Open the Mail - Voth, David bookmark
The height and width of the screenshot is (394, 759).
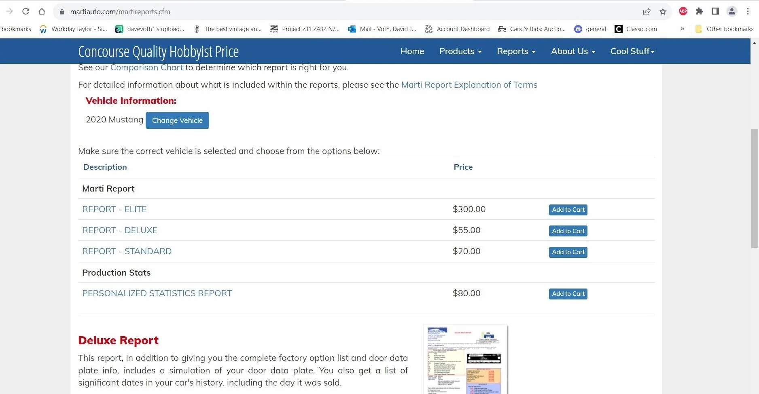(382, 29)
